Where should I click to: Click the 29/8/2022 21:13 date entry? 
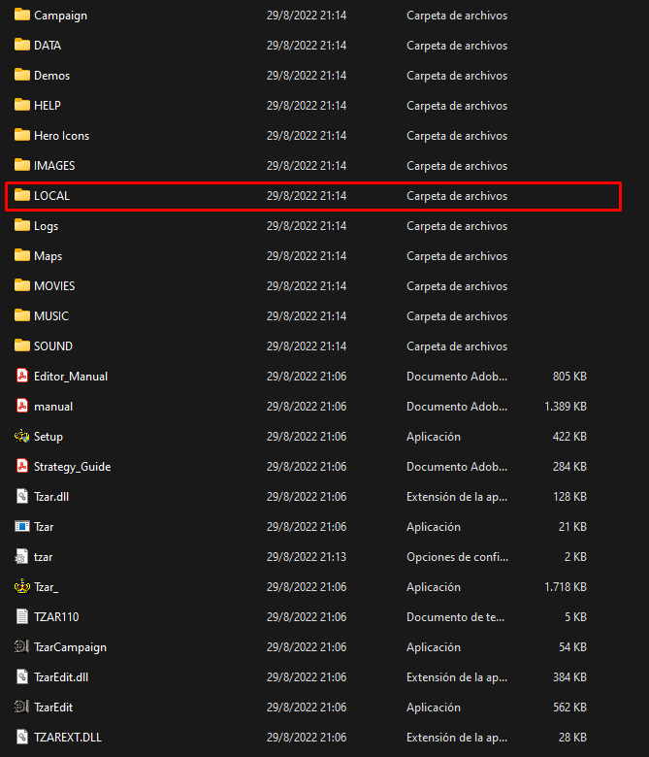point(307,557)
